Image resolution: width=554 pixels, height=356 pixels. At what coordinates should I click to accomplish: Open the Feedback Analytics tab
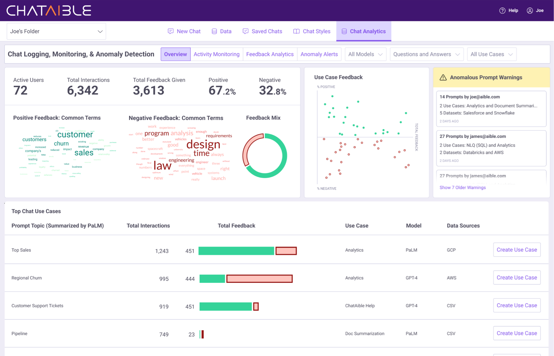pyautogui.click(x=270, y=54)
